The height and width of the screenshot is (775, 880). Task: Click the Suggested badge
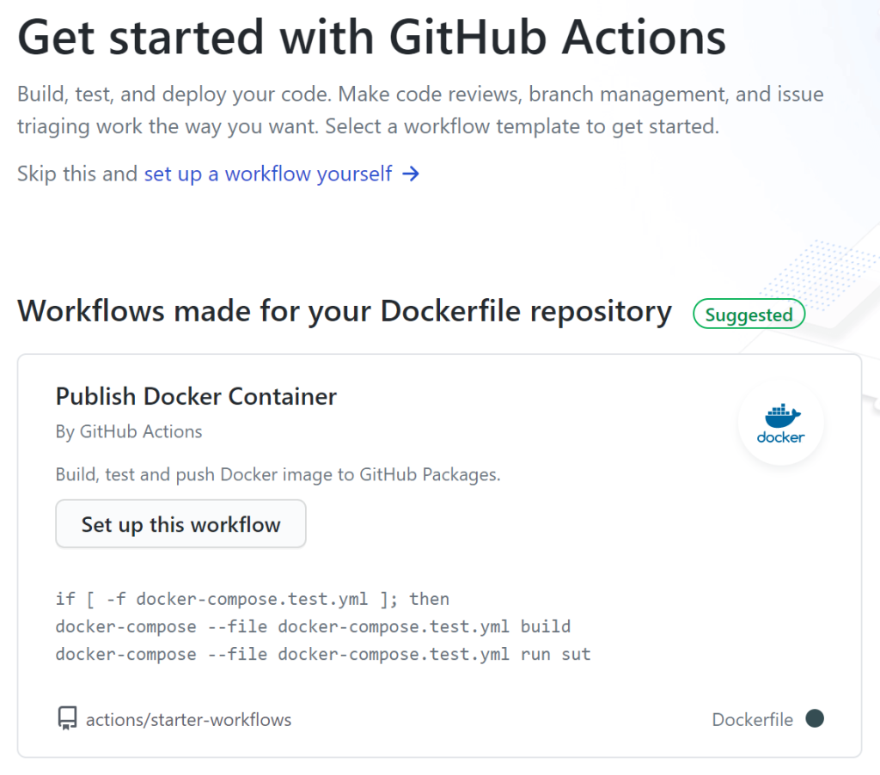click(x=749, y=314)
